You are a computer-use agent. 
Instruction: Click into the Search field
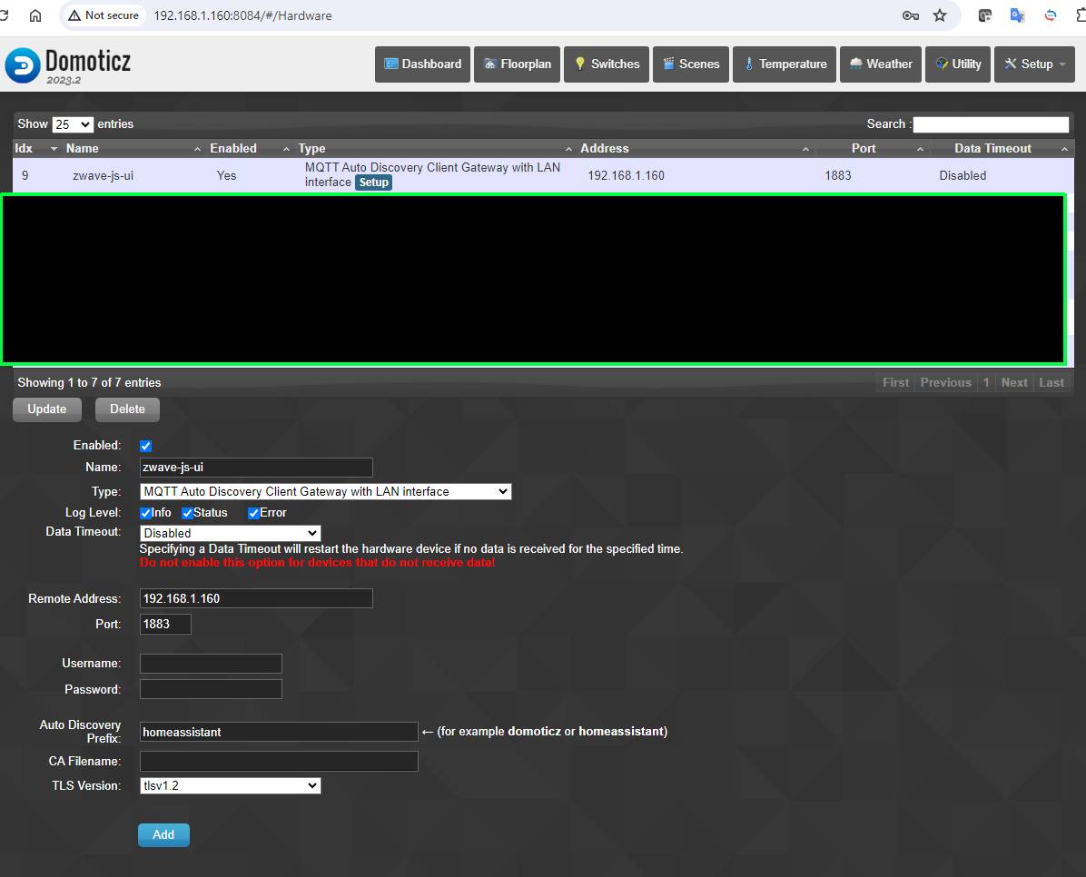992,124
